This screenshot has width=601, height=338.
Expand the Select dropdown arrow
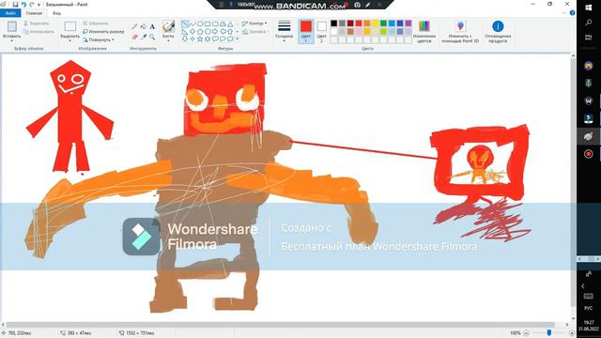click(x=69, y=40)
